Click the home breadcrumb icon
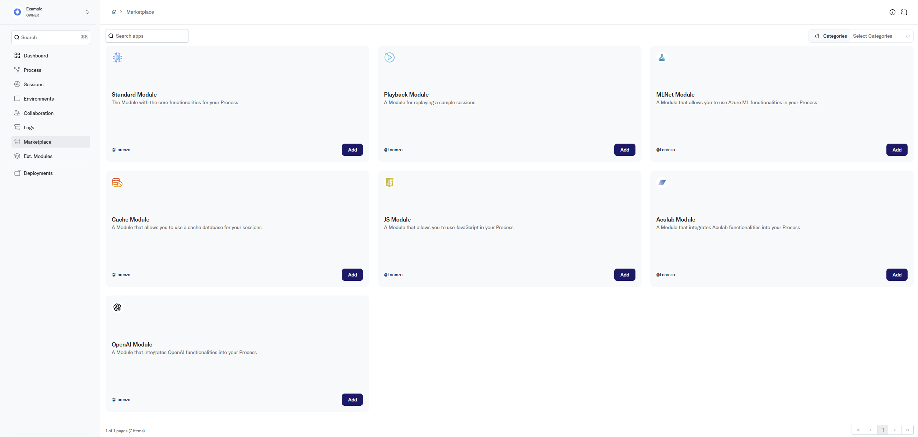Viewport: 918px width, 437px height. 114,12
